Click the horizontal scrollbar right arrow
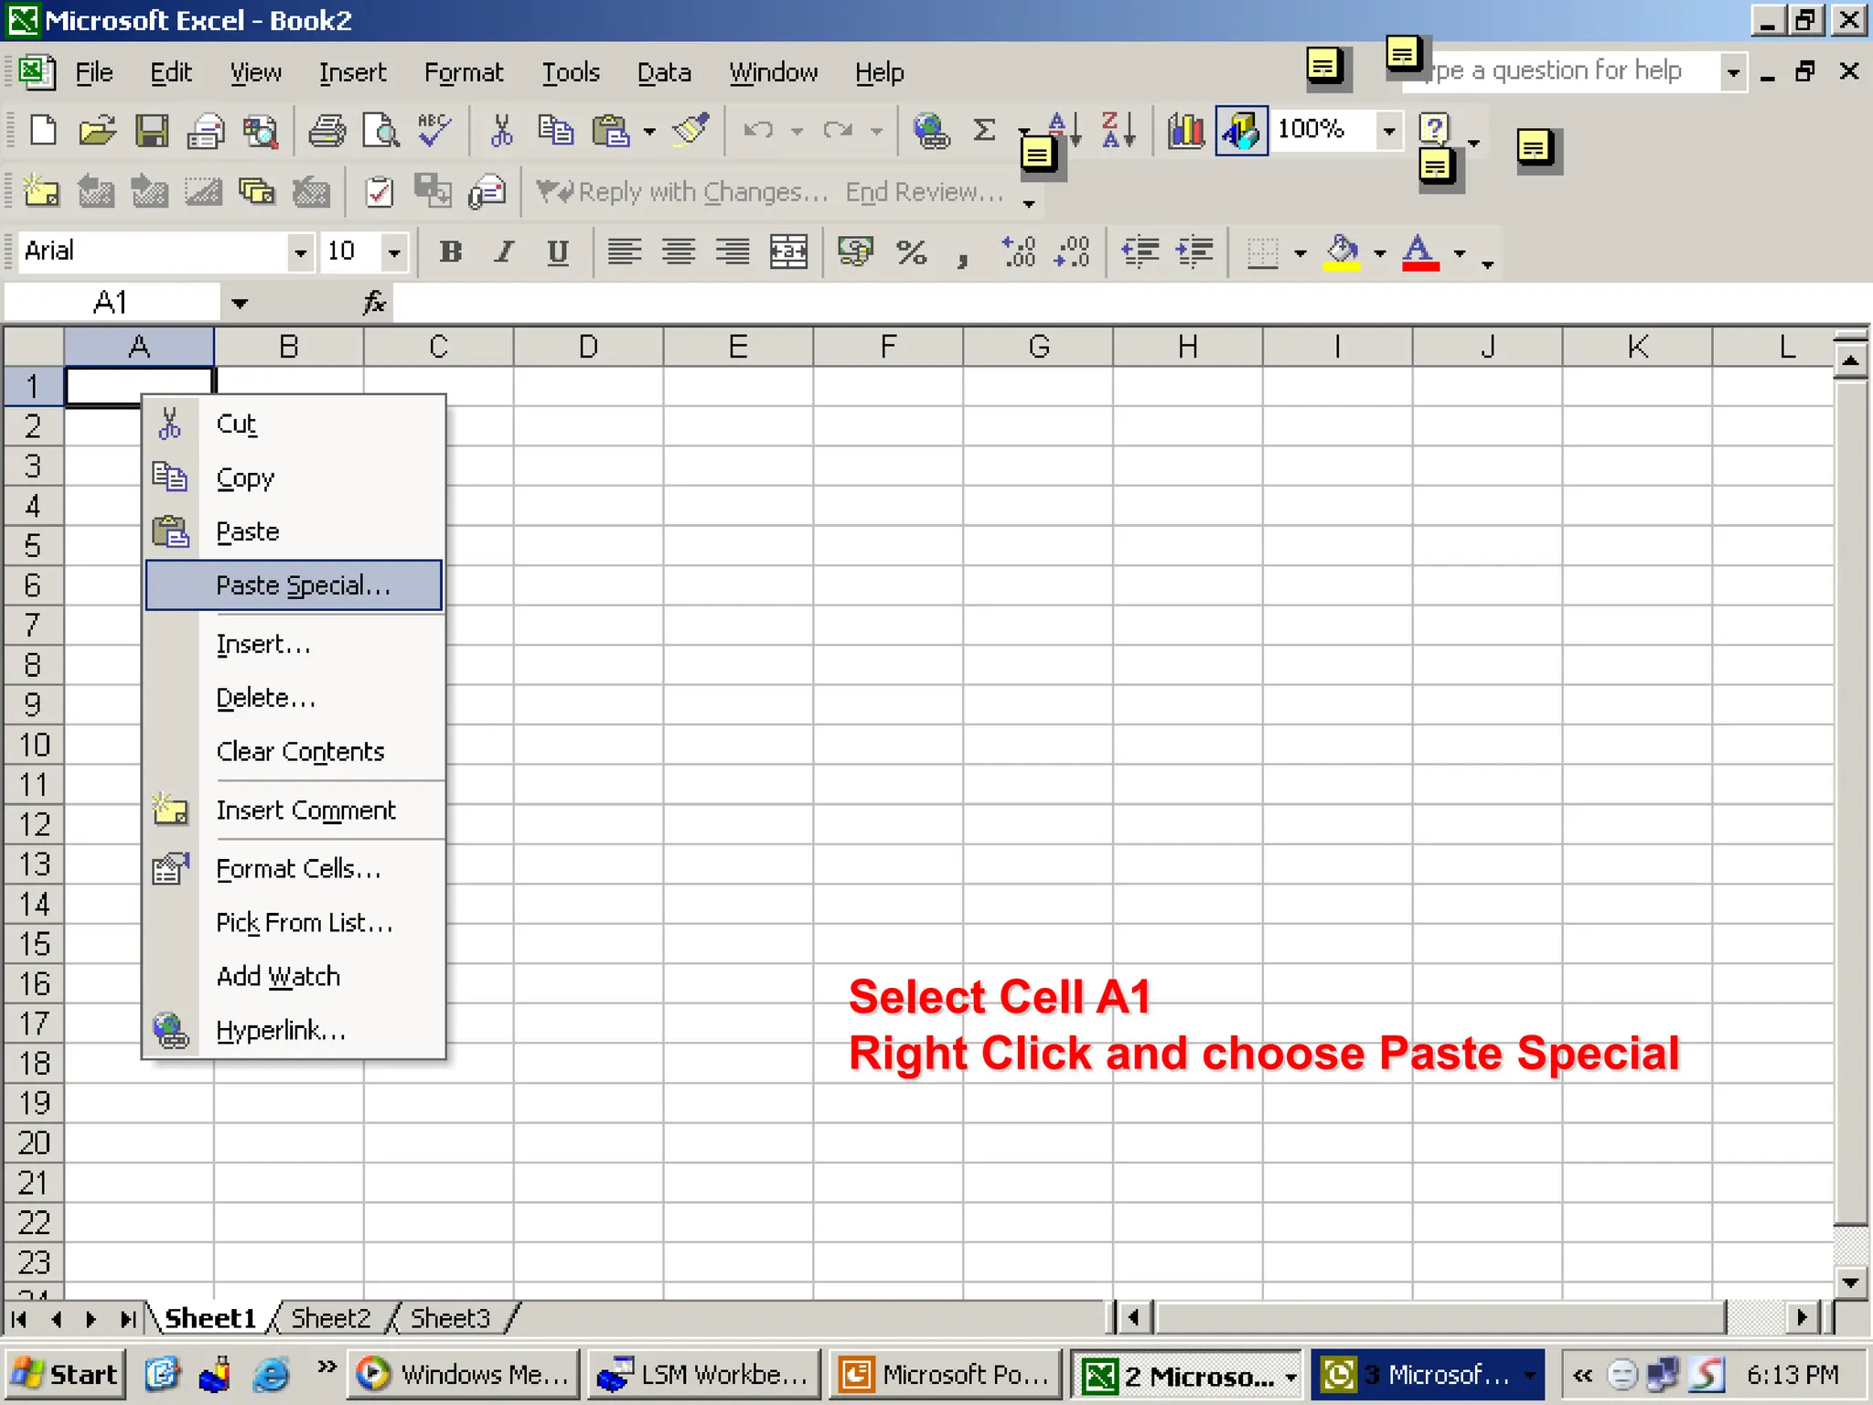 coord(1802,1317)
